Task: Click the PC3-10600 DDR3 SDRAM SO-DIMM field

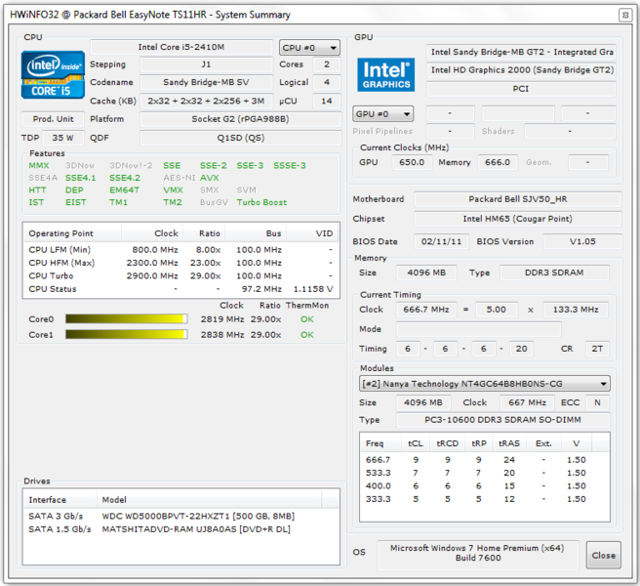Action: (502, 420)
